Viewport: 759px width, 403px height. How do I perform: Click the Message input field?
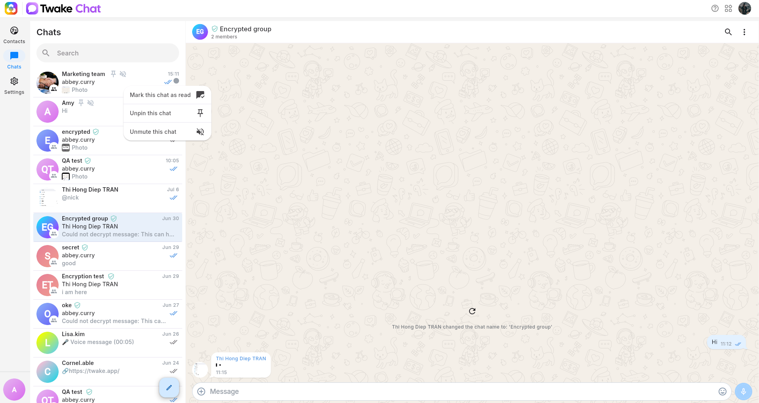[x=461, y=392]
